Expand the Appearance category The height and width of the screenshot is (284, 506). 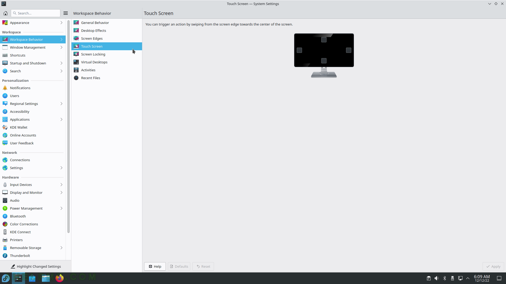point(61,23)
